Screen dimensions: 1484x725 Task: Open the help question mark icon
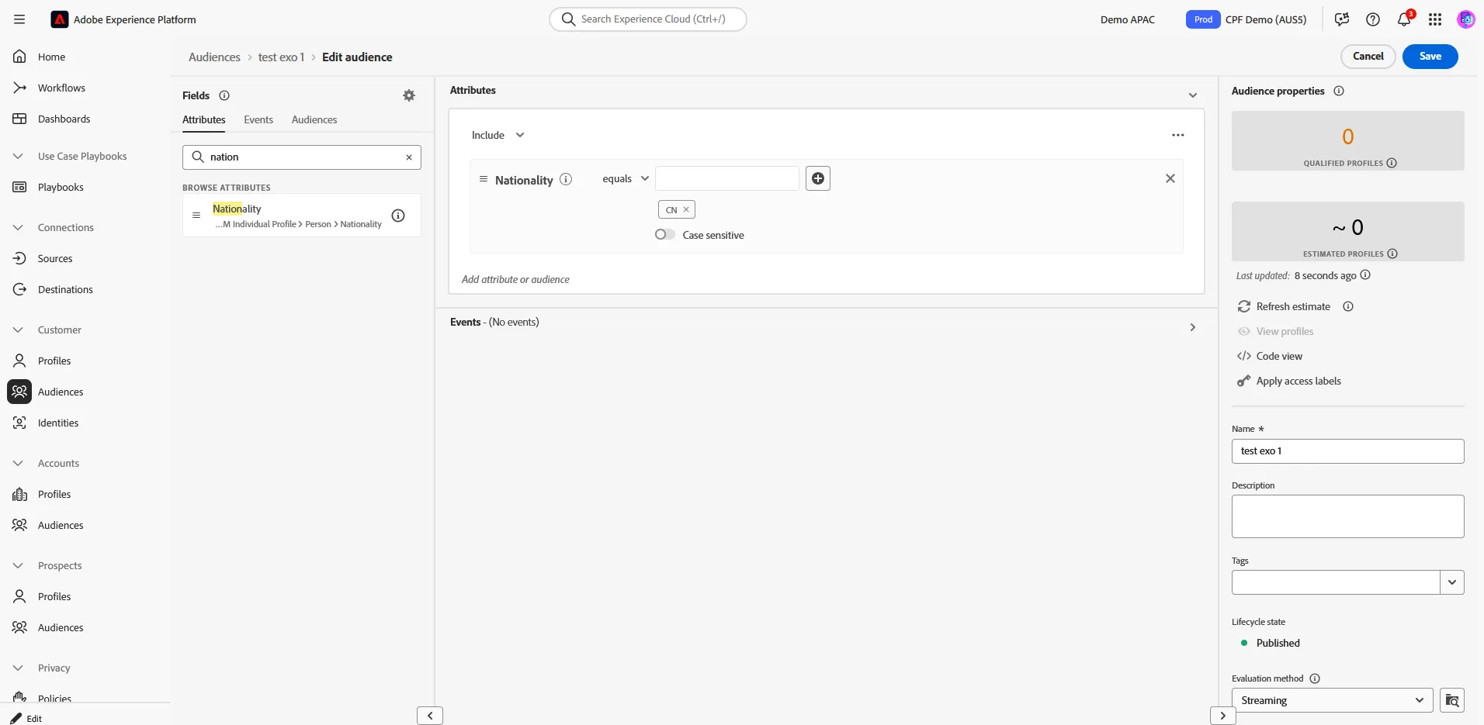coord(1373,19)
